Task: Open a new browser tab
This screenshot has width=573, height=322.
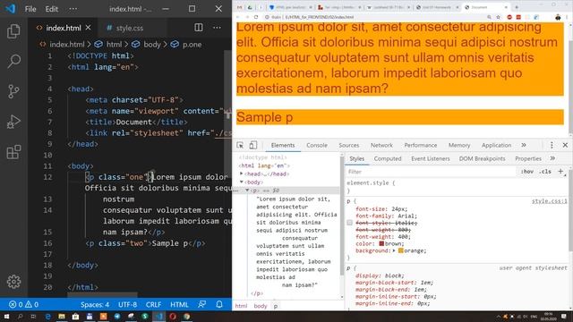Action: coord(517,7)
